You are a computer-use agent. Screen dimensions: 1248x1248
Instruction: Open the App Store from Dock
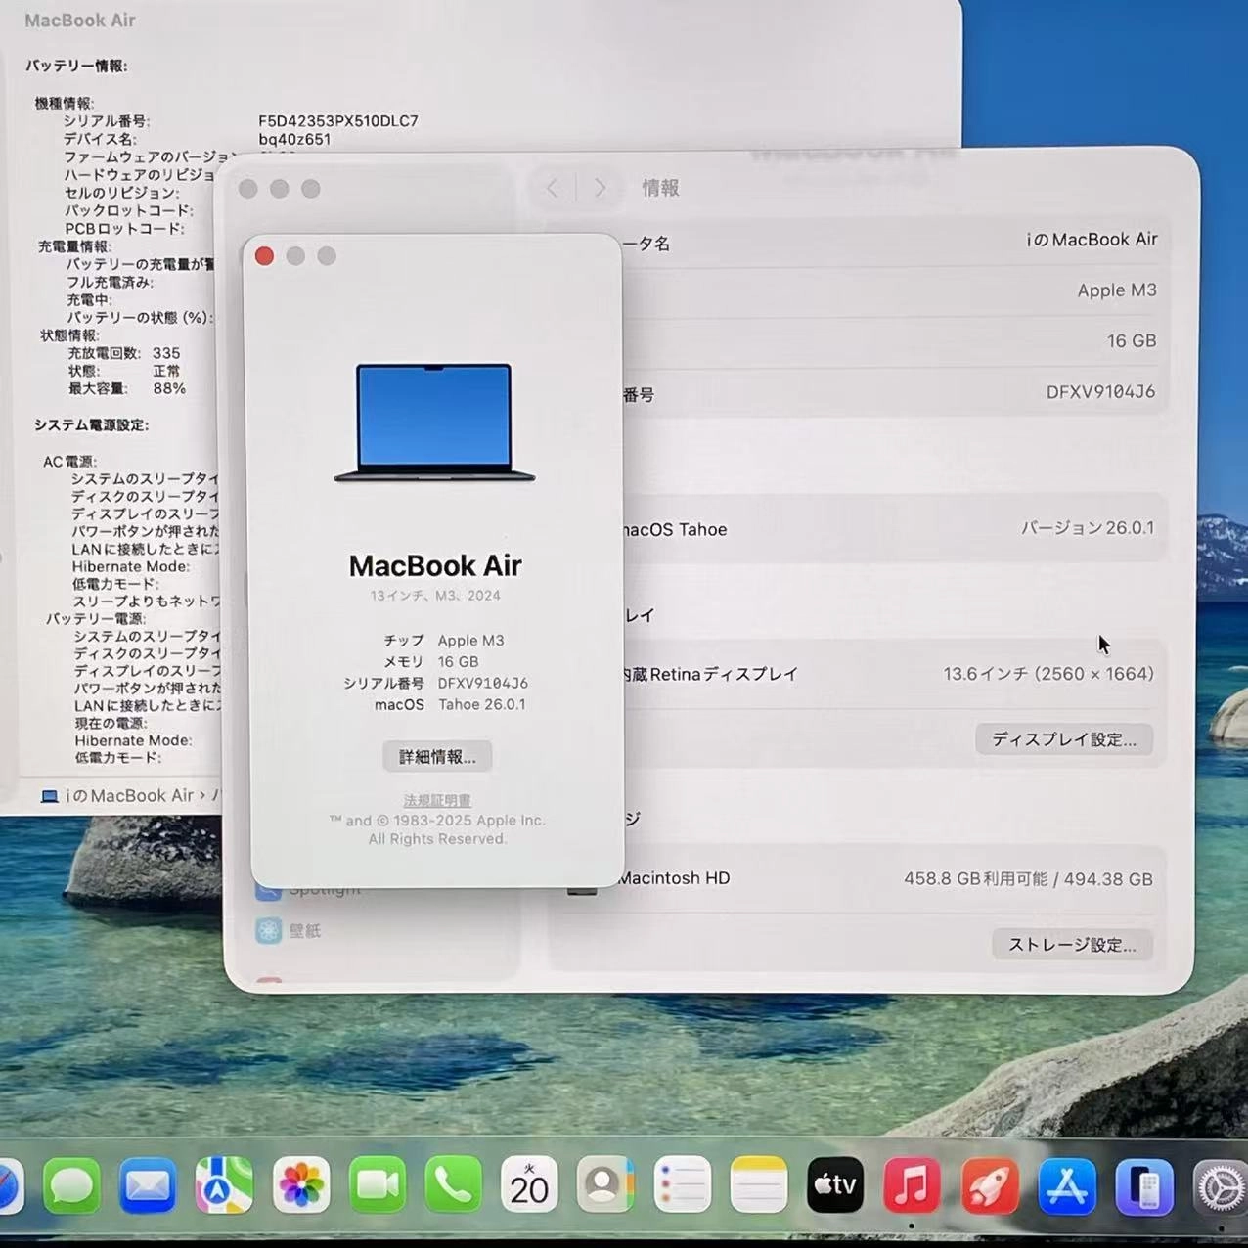pyautogui.click(x=1066, y=1185)
